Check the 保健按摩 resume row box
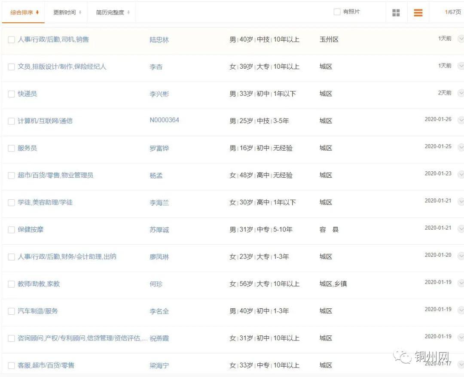 (11, 230)
